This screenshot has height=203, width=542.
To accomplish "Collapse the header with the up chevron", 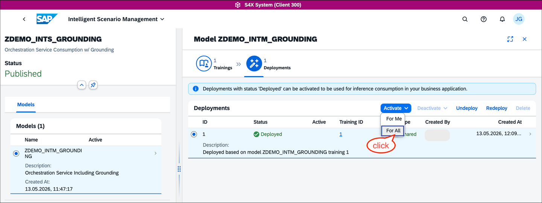I will coord(82,85).
